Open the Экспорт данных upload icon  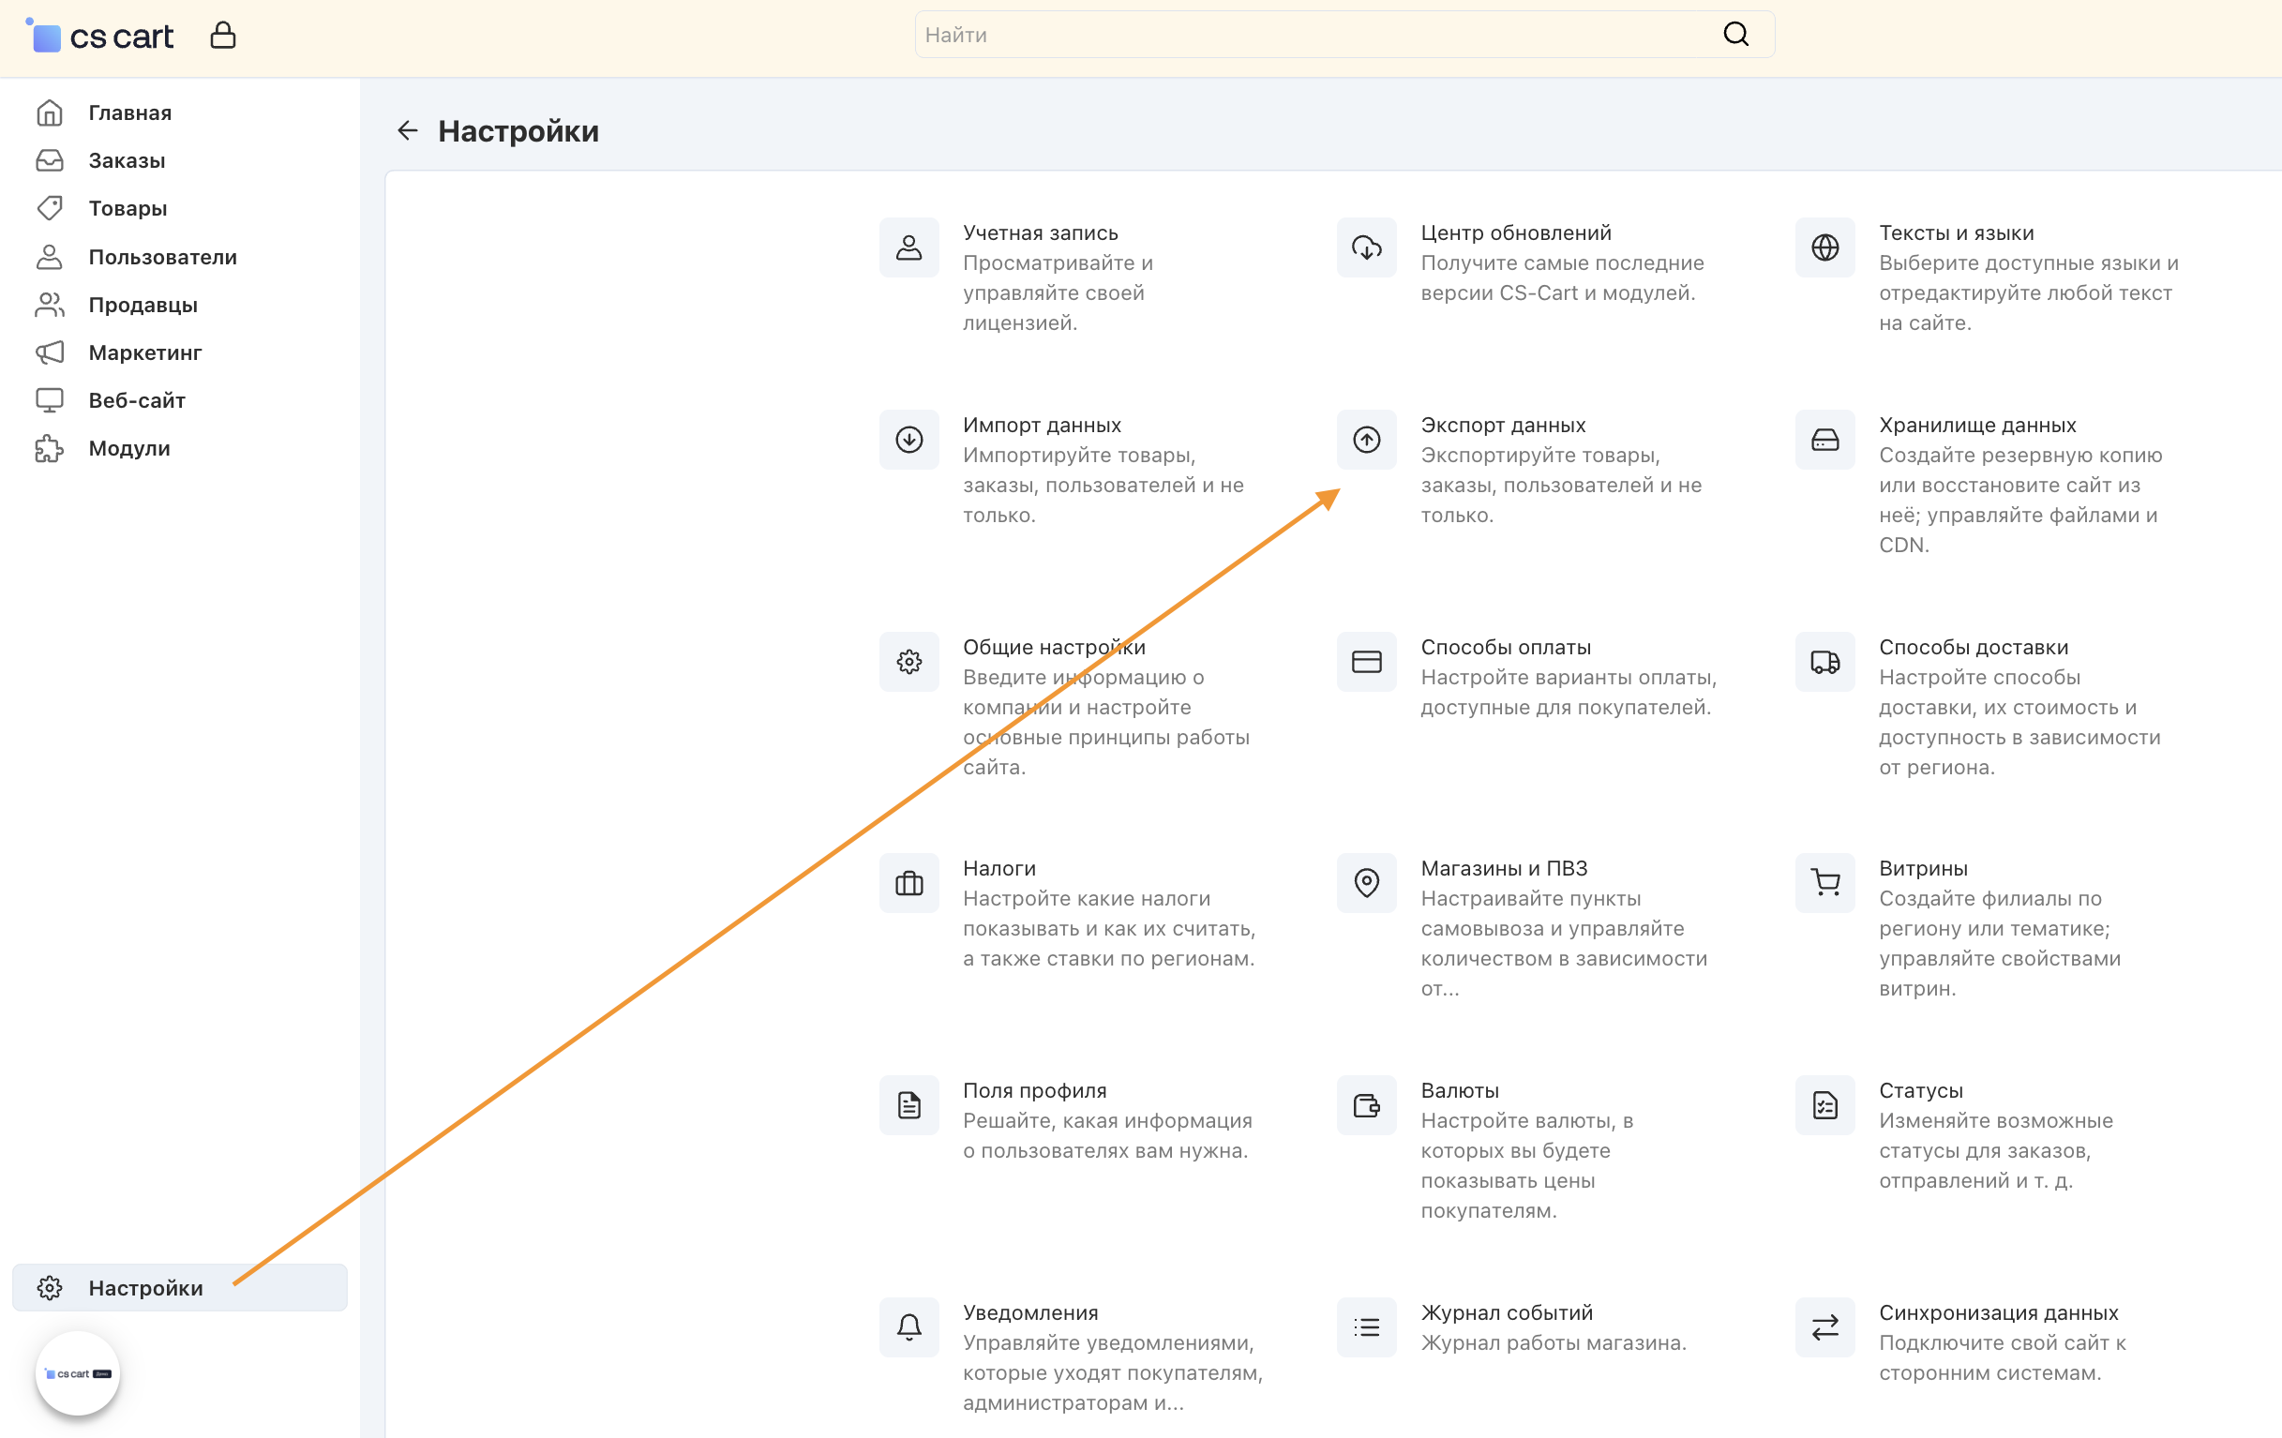pyautogui.click(x=1366, y=440)
